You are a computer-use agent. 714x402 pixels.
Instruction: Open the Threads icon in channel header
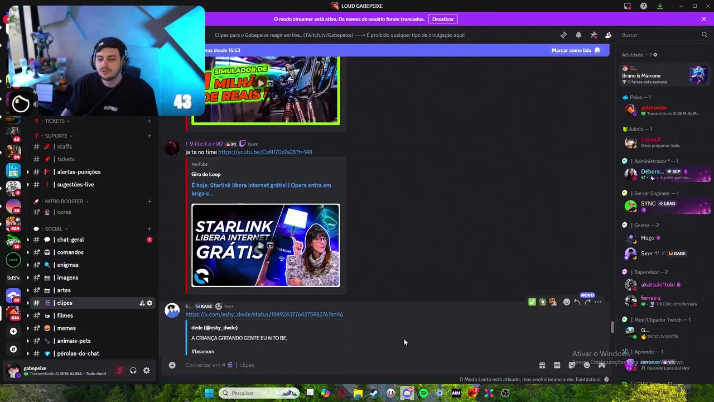coord(563,35)
